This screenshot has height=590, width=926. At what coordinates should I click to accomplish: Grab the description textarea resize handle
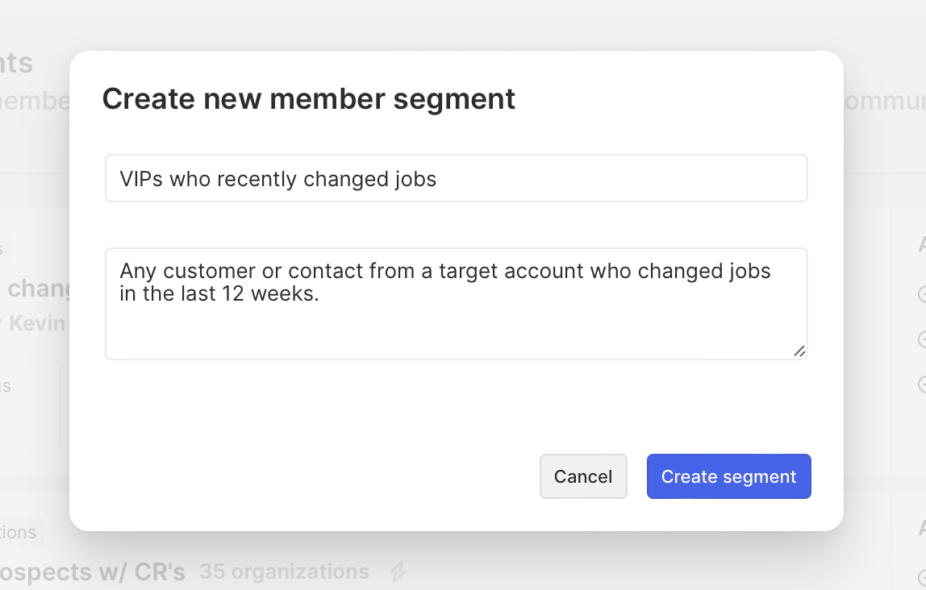(799, 351)
